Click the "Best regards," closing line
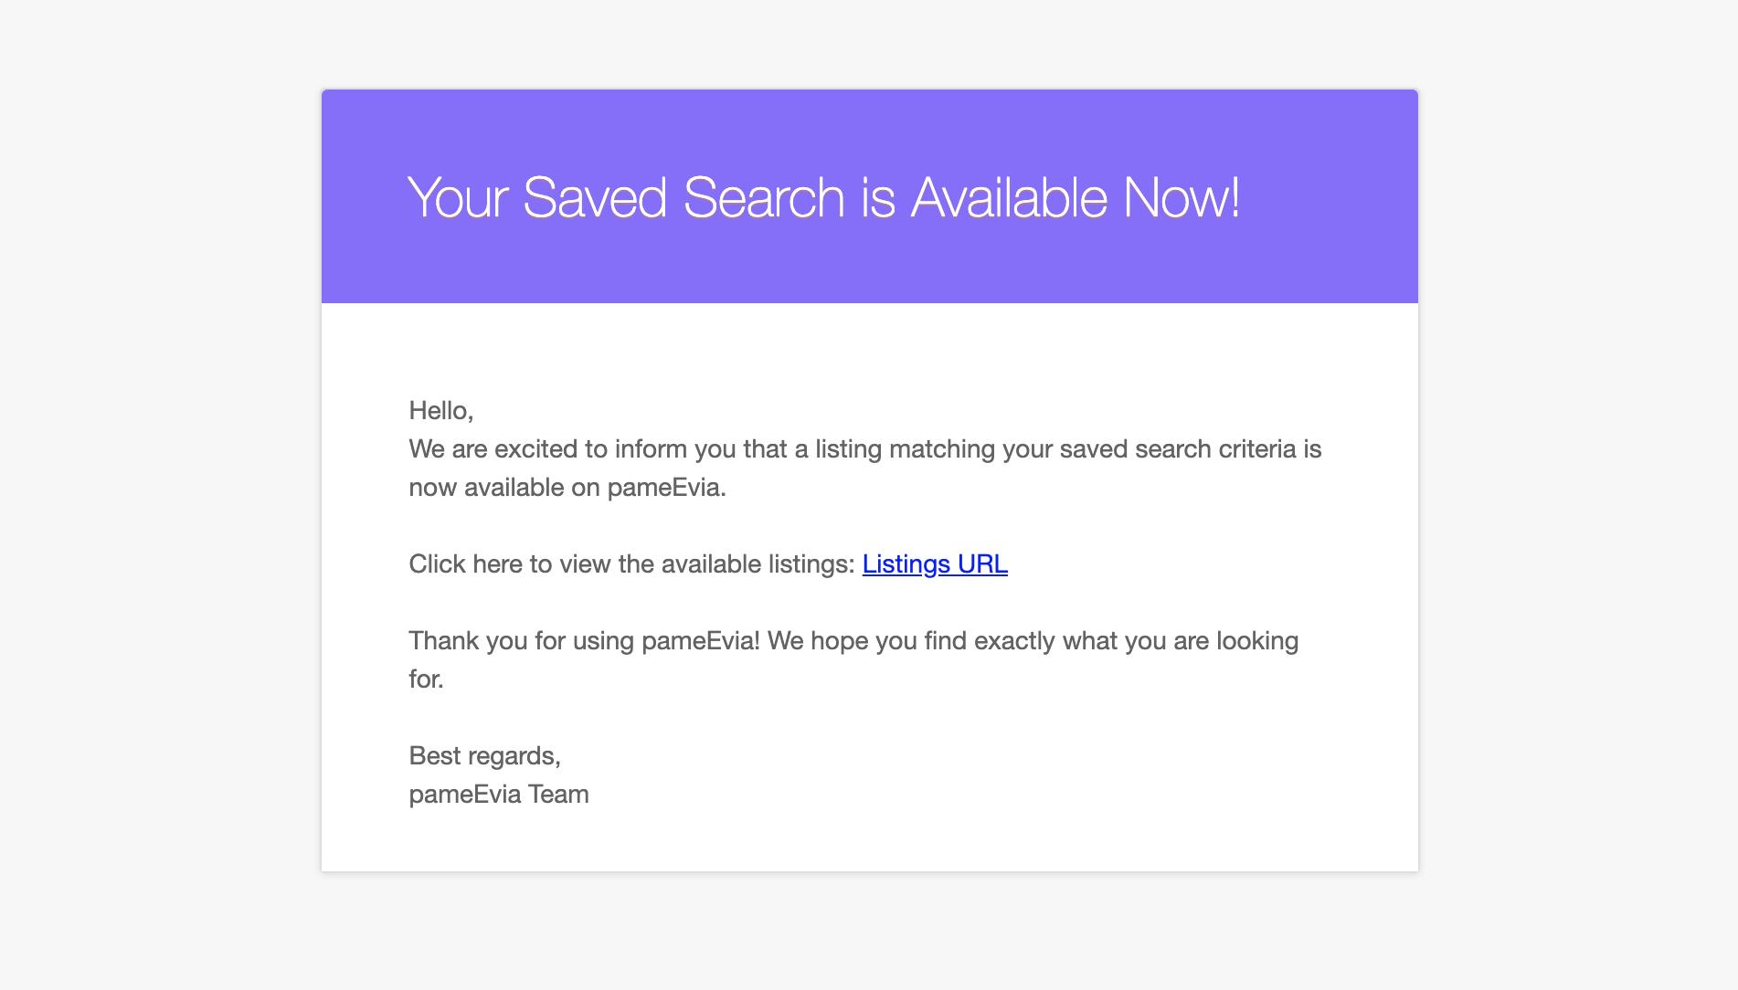The image size is (1738, 990). pyautogui.click(x=484, y=756)
